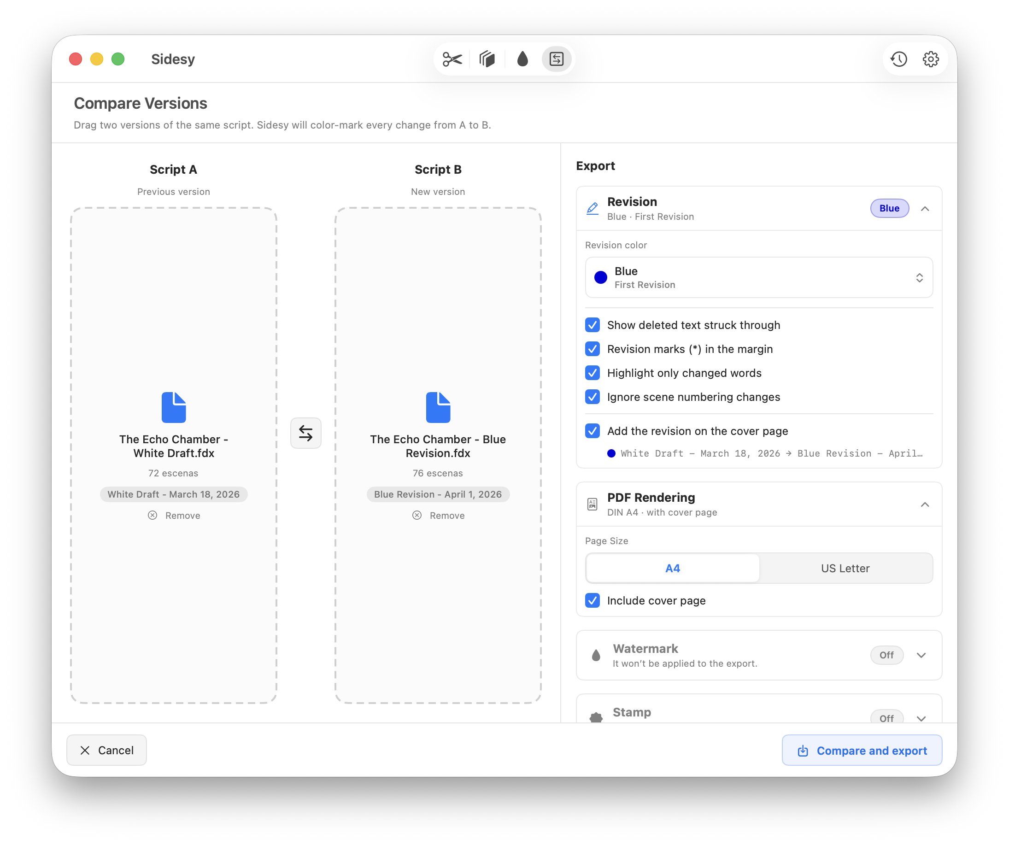Click the PDF Rendering page icon

point(592,505)
